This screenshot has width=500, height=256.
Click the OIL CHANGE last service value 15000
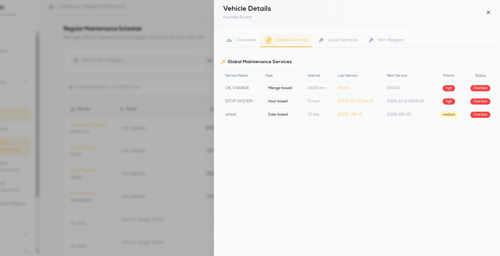[344, 88]
